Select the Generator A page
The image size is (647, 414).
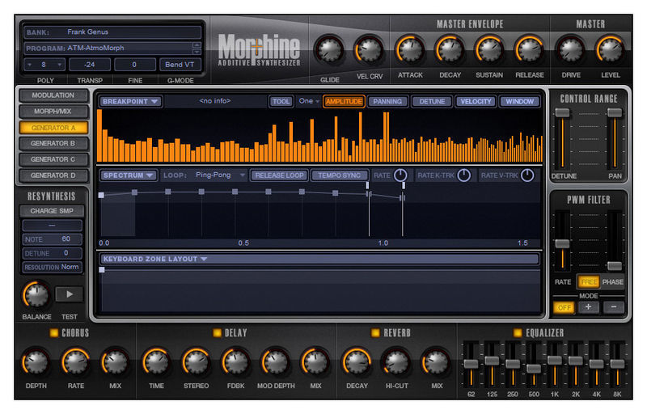pos(53,128)
